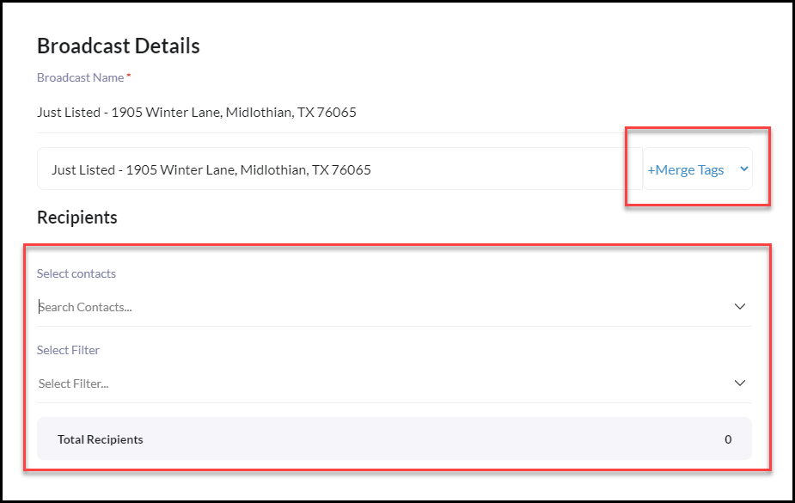The image size is (795, 503).
Task: Click the Select Filter label text
Action: (68, 350)
